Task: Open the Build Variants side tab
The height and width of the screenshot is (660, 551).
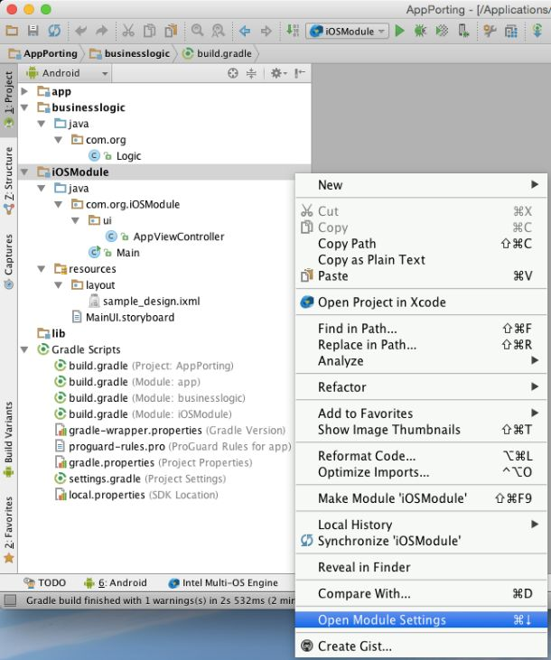Action: pos(8,433)
